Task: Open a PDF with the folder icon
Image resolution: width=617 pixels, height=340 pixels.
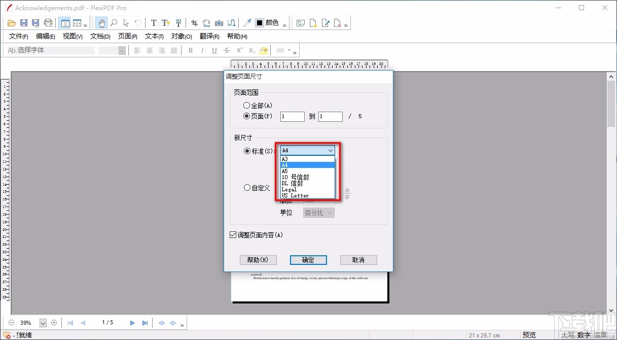Action: (x=11, y=22)
